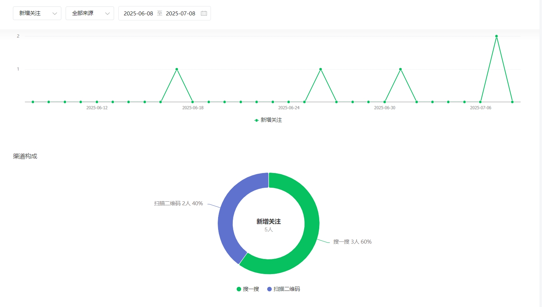Toggle the 扫描二维码 legend item under donut
This screenshot has width=542, height=307.
click(283, 289)
